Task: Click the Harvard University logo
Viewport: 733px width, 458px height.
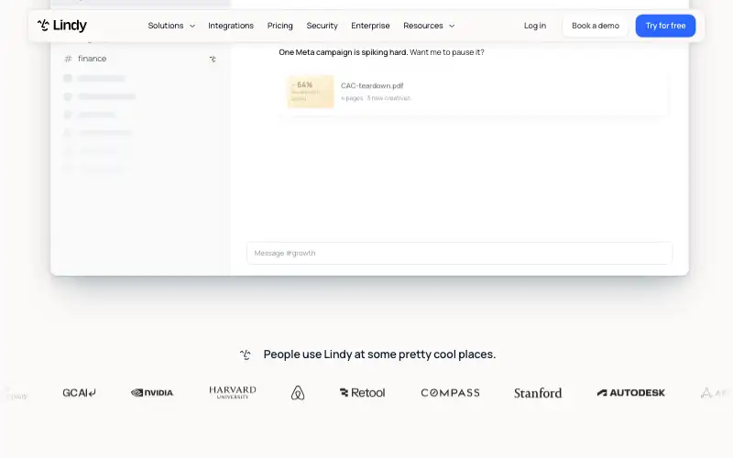Action: point(233,392)
